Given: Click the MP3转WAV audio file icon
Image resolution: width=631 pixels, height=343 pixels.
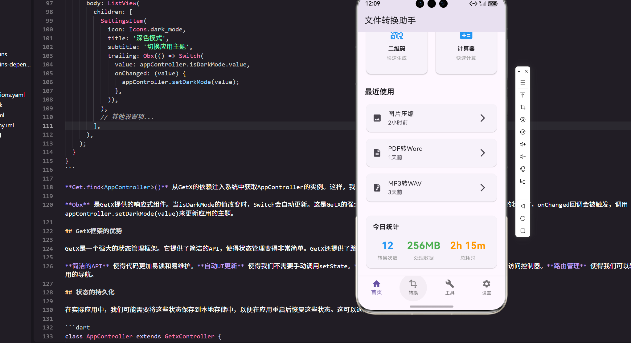Looking at the screenshot, I should tap(377, 187).
